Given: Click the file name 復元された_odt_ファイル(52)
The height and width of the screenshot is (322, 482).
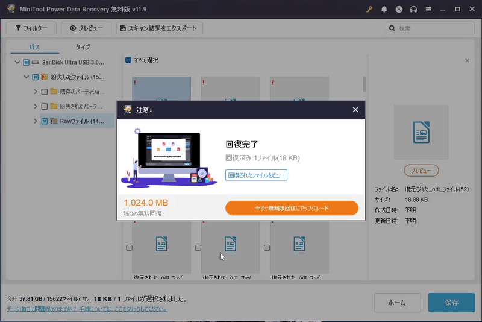Looking at the screenshot, I should tap(437, 189).
